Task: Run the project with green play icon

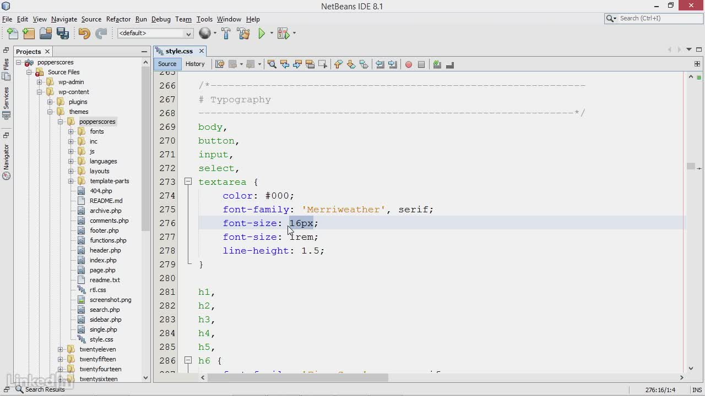Action: tap(262, 34)
